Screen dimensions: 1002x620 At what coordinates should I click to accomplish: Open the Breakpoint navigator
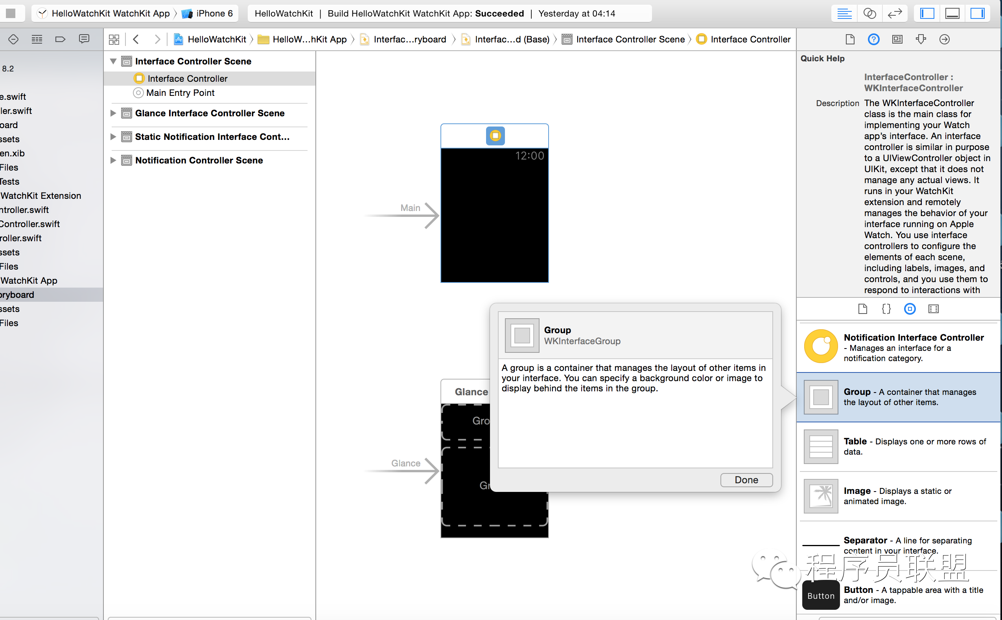(x=60, y=39)
